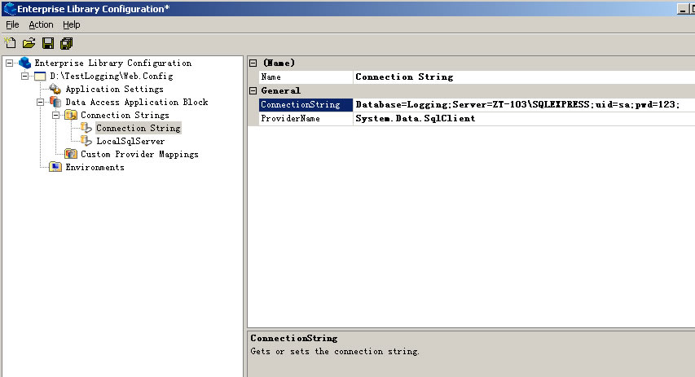This screenshot has height=377, width=695.
Task: Select Custom Provider Mappings label
Action: (x=139, y=154)
